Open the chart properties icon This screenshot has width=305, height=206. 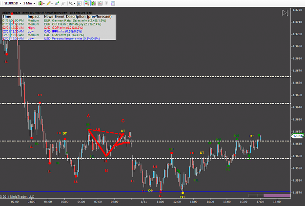pos(113,3)
